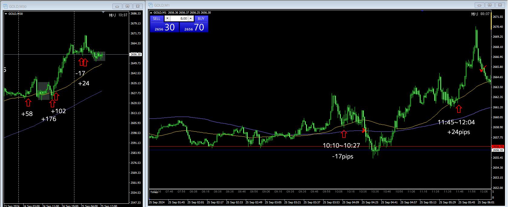Click the +58 label on M30 chart
The width and height of the screenshot is (508, 207).
click(x=27, y=114)
